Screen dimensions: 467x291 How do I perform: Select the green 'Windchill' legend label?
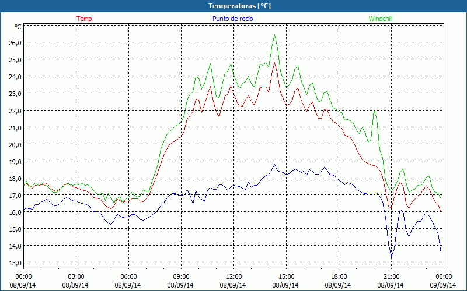pos(381,19)
